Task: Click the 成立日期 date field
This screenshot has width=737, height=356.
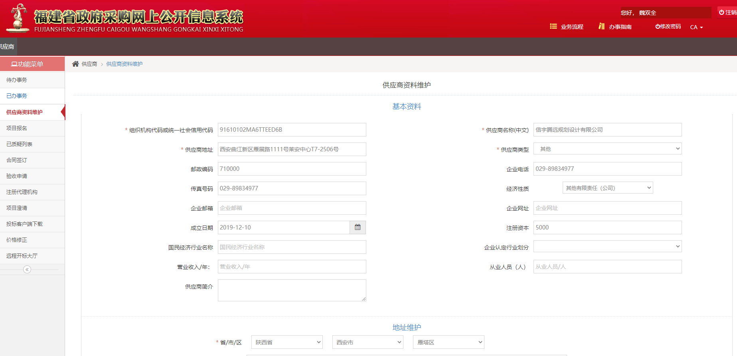Action: click(284, 227)
